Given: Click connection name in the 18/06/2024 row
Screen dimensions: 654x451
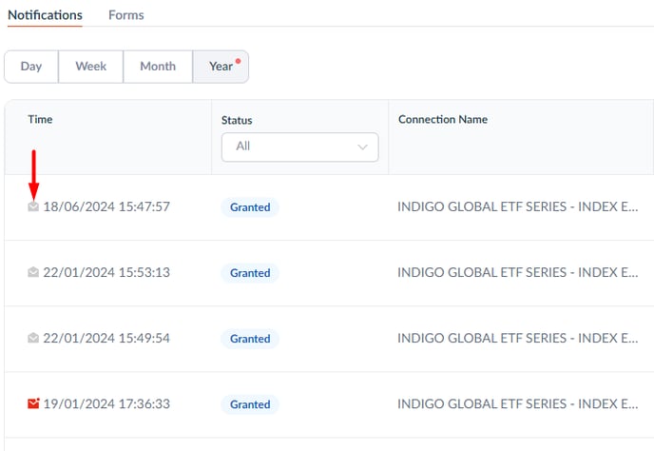Looking at the screenshot, I should click(x=518, y=206).
